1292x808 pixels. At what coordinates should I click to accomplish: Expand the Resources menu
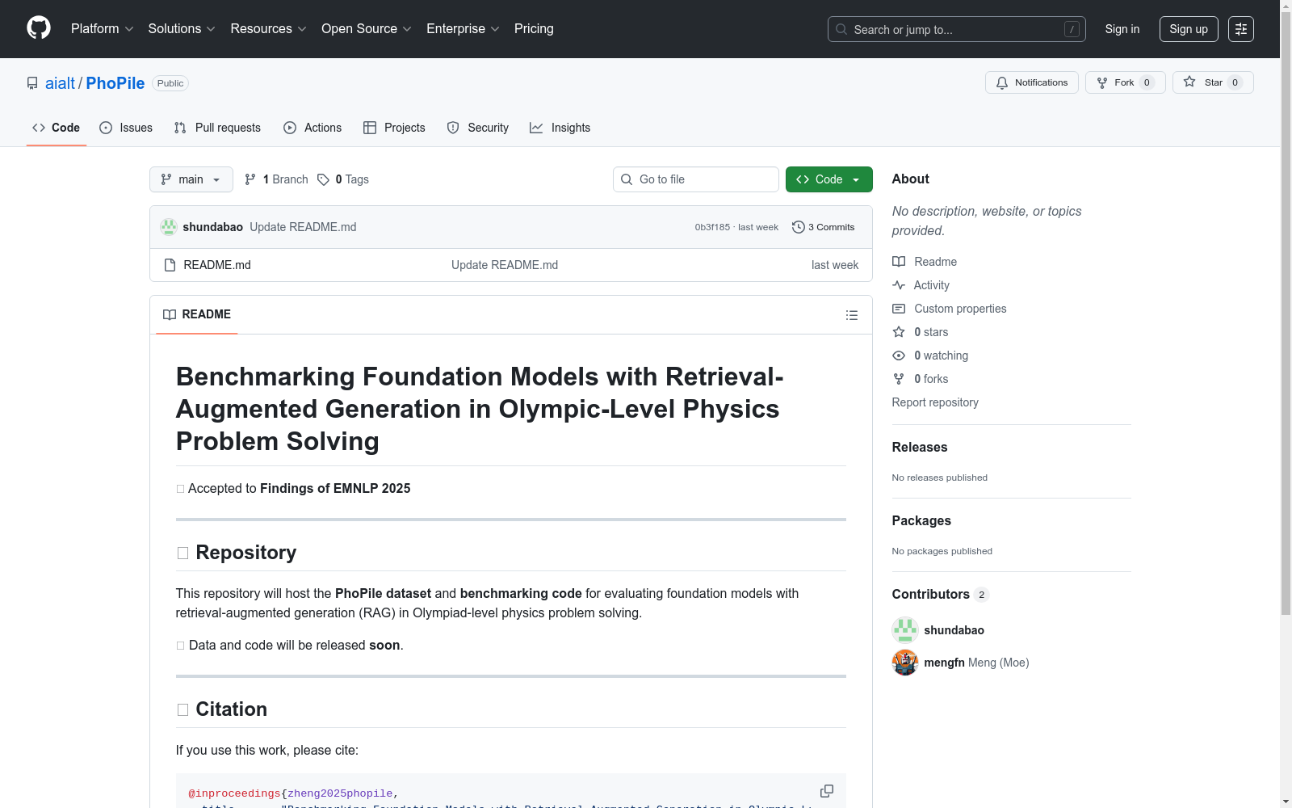coord(268,28)
